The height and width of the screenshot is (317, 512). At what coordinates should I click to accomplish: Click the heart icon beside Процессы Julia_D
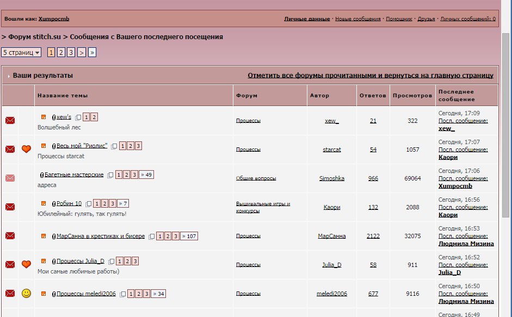(x=26, y=264)
